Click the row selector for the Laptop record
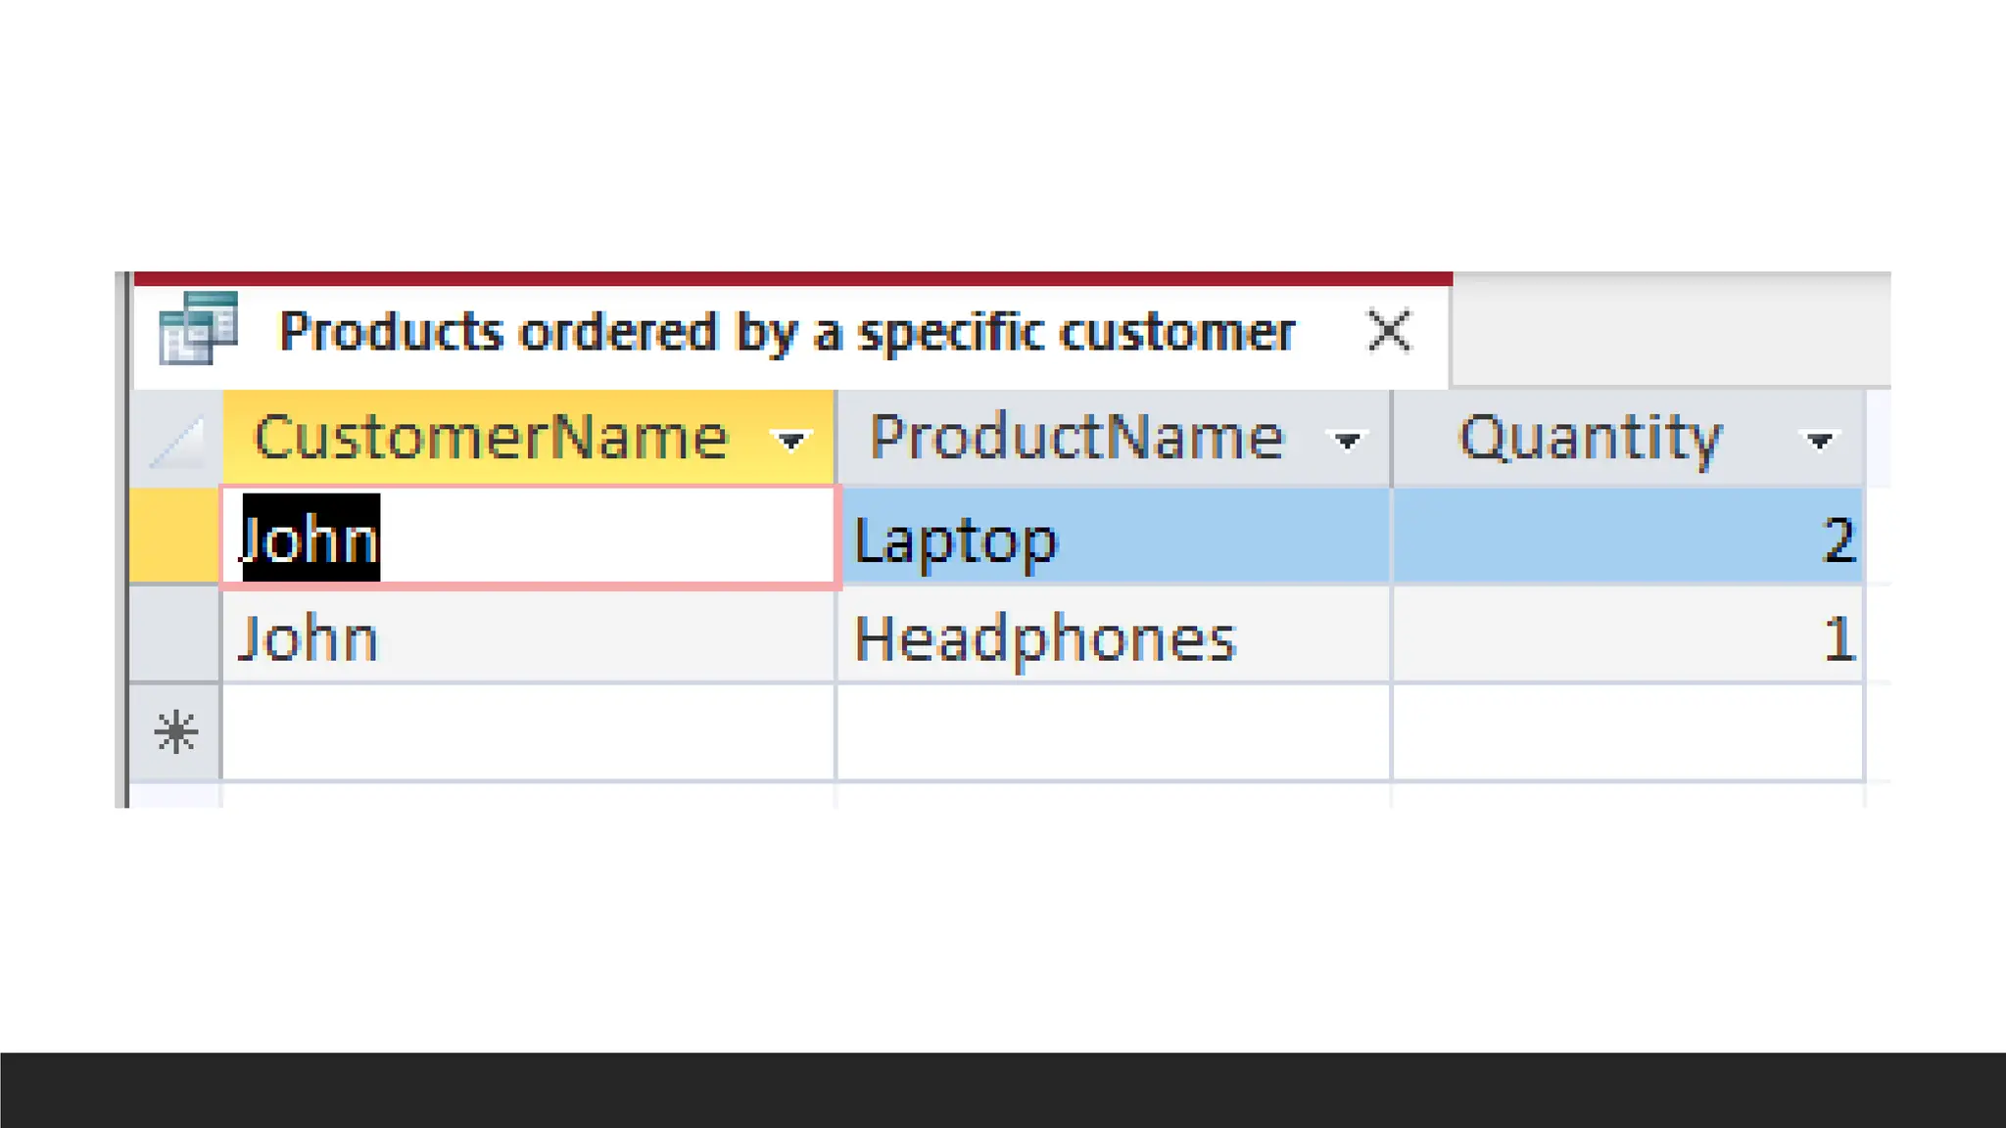Viewport: 2006px width, 1128px height. [x=174, y=538]
